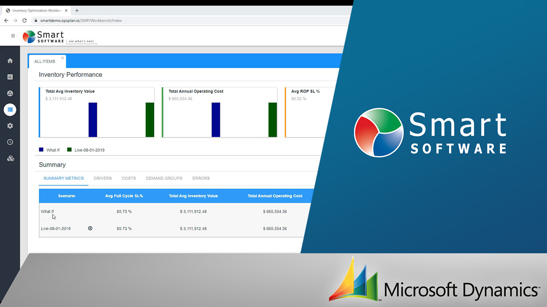This screenshot has height=307, width=547.
Task: Switch to the ERRORS tab
Action: click(x=201, y=178)
